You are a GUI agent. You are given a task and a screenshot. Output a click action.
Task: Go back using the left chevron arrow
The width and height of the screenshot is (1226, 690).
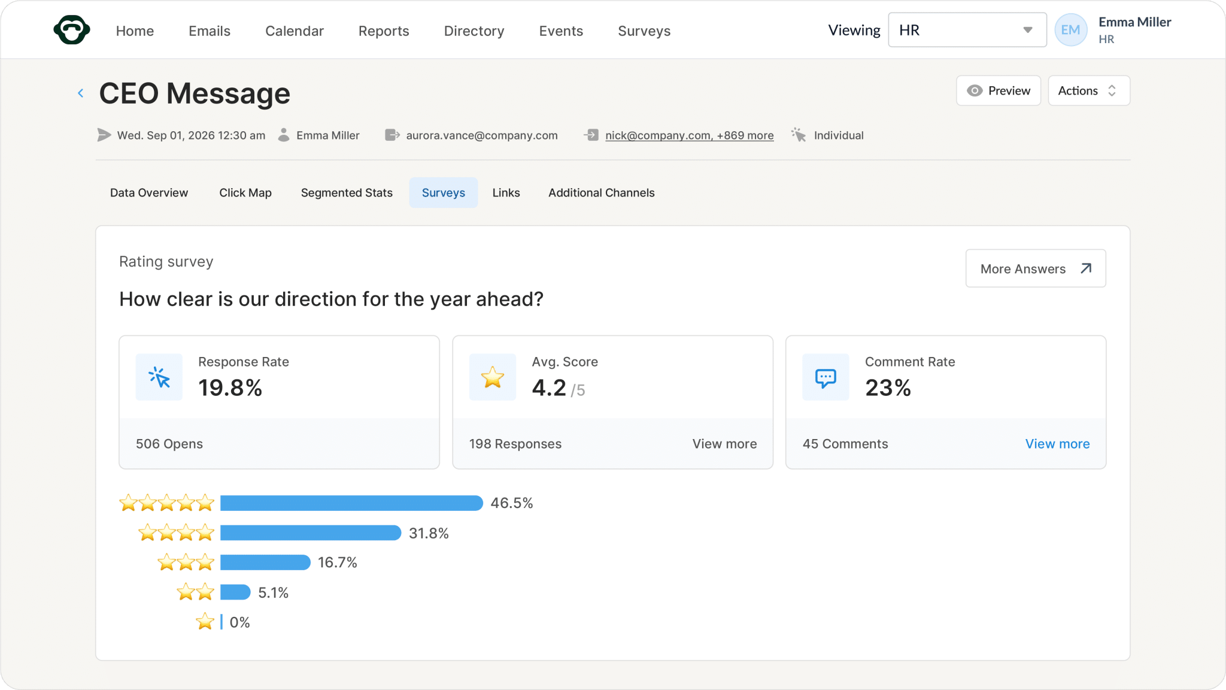(x=81, y=93)
